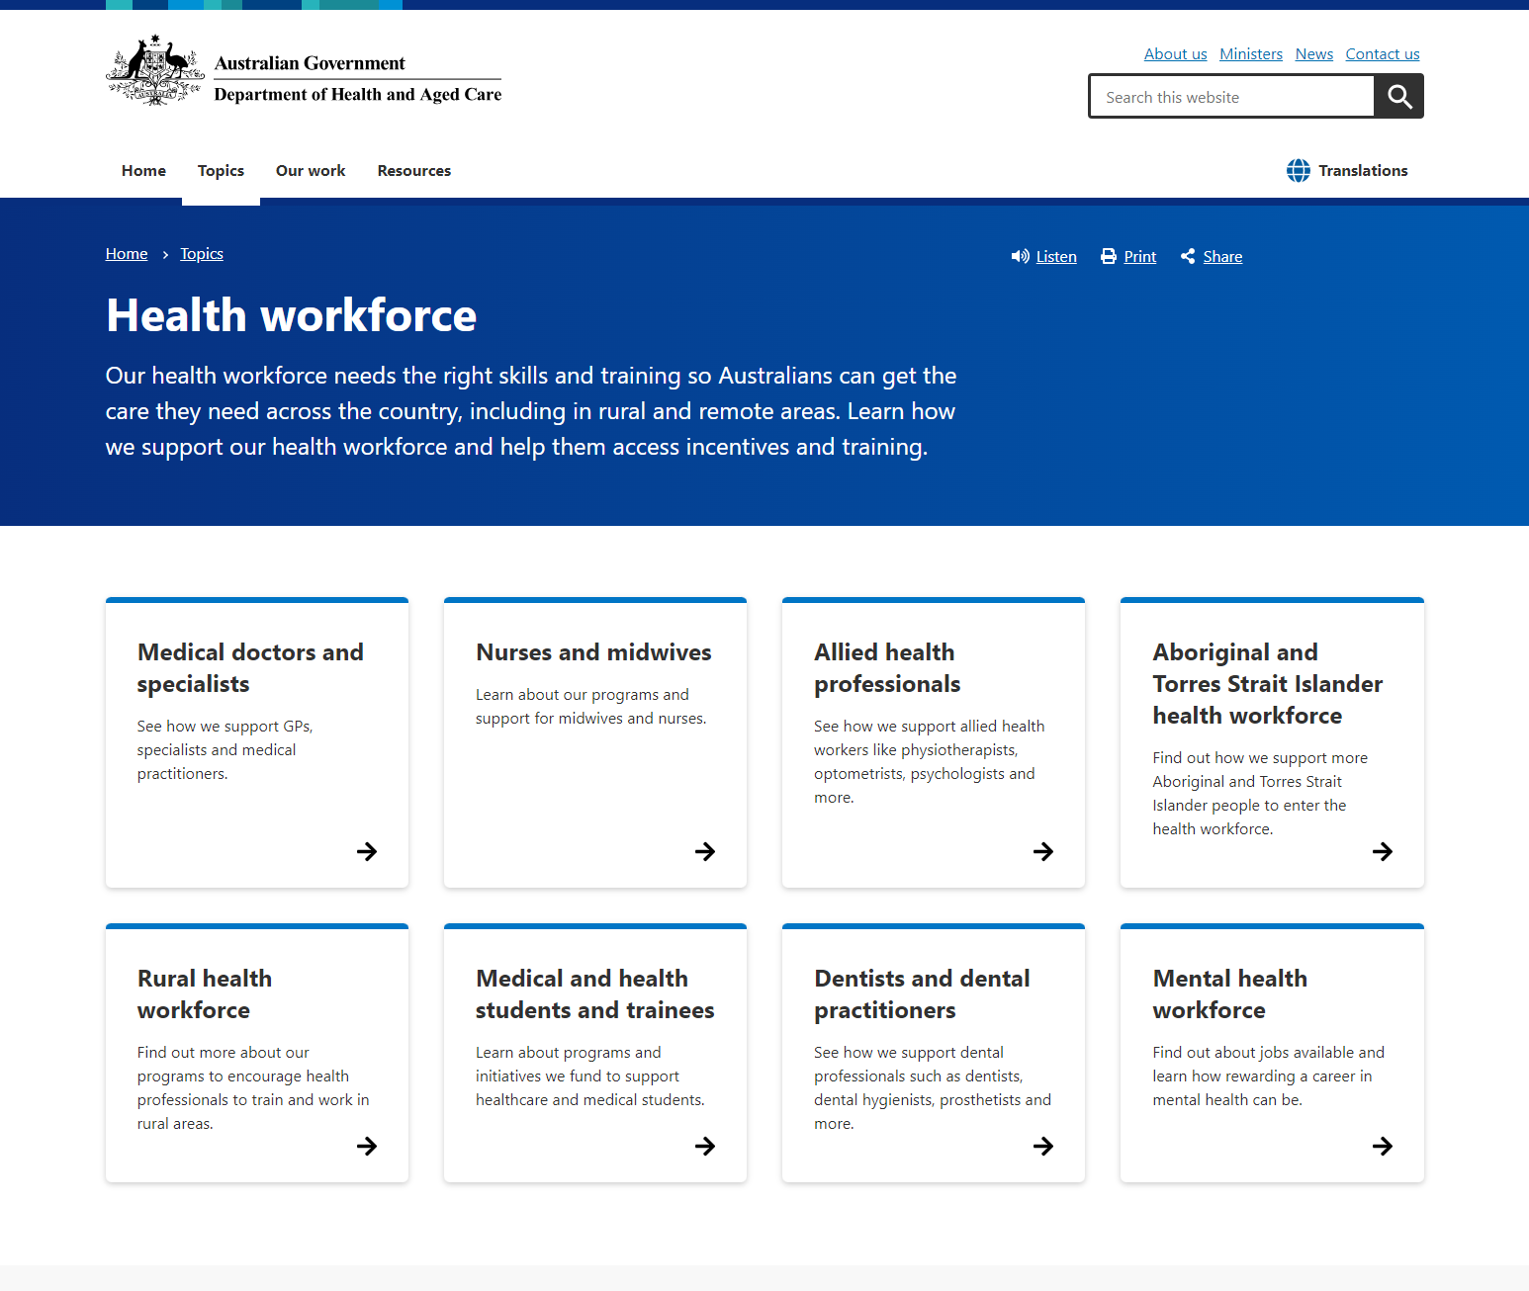Image resolution: width=1529 pixels, height=1291 pixels.
Task: Open the Contact us link
Action: click(1382, 53)
